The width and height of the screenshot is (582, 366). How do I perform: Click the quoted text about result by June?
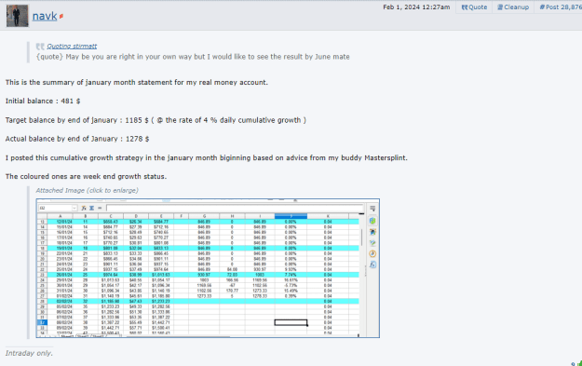(193, 57)
